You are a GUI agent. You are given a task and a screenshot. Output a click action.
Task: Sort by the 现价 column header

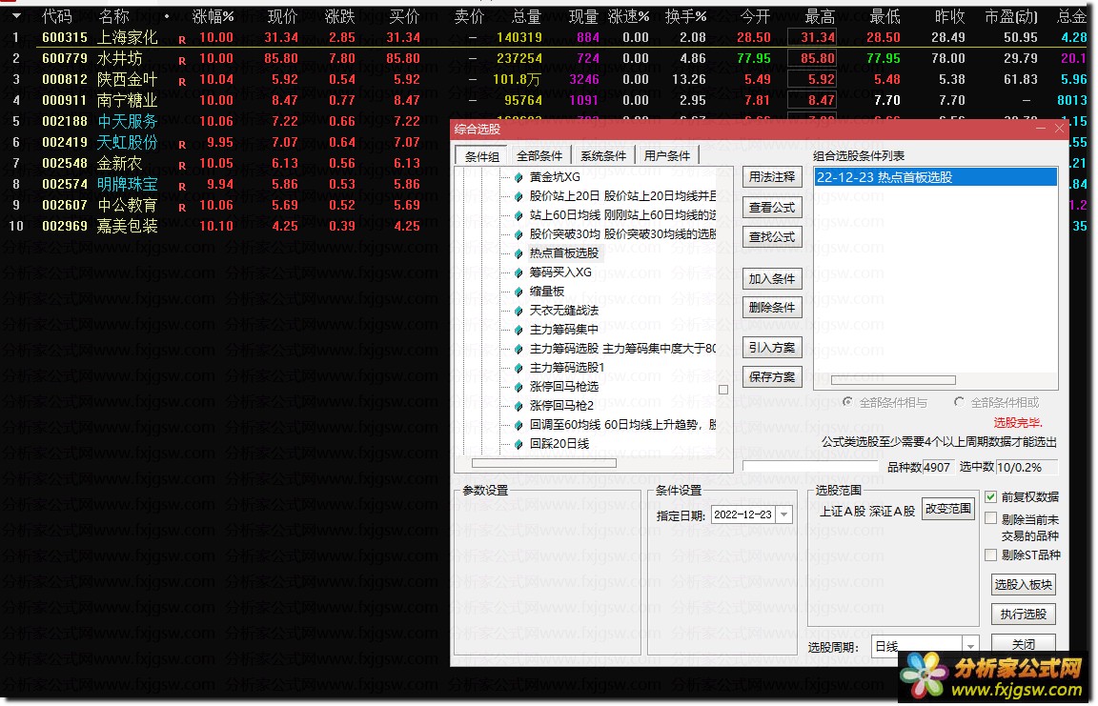(x=282, y=16)
